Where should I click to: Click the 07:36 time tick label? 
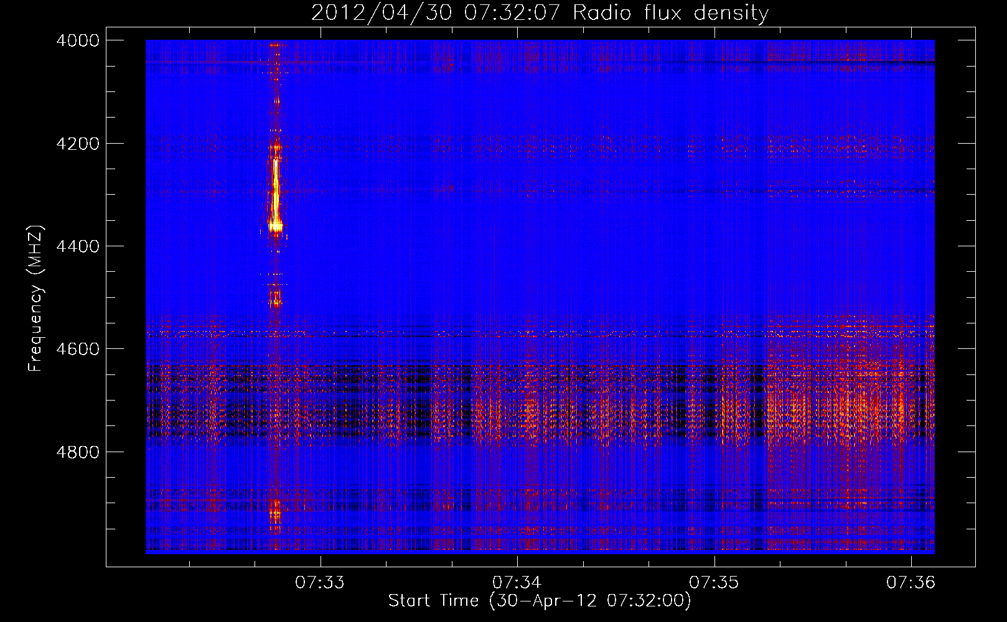click(x=911, y=582)
